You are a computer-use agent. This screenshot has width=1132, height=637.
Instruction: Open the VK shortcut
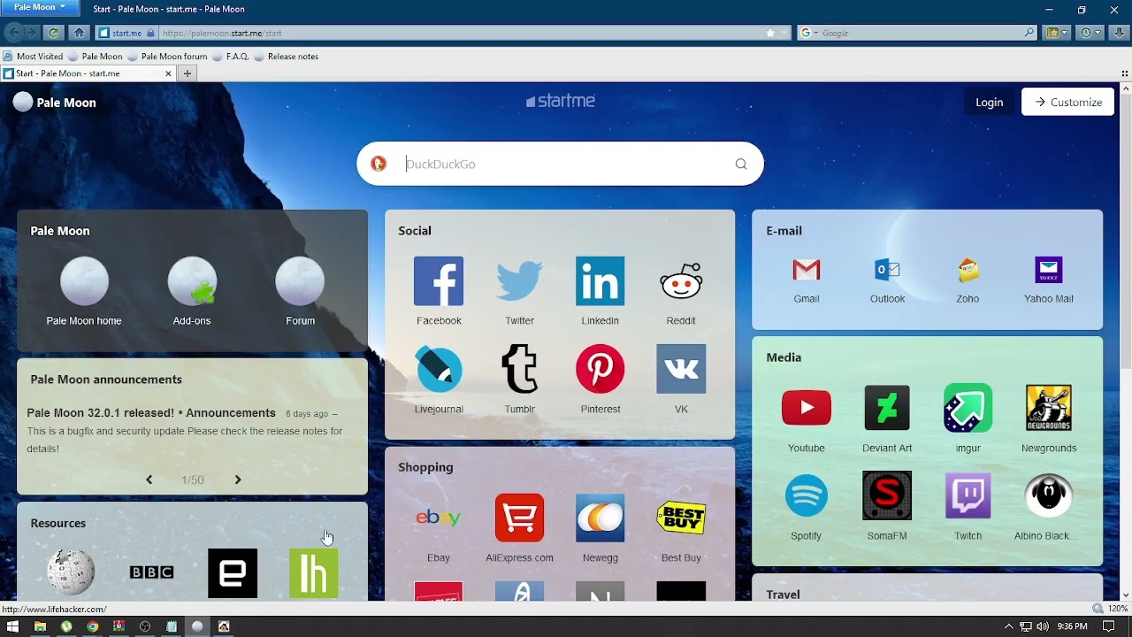[681, 369]
